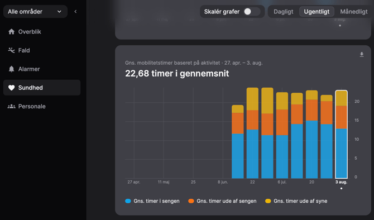The height and width of the screenshot is (220, 374).
Task: Select Sundhed in the sidebar
Action: coord(42,88)
